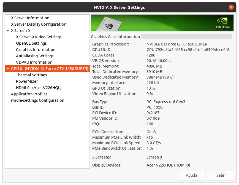The image size is (239, 185).
Task: Click Bus ID value PCI:1:0:0
Action: [x=154, y=107]
